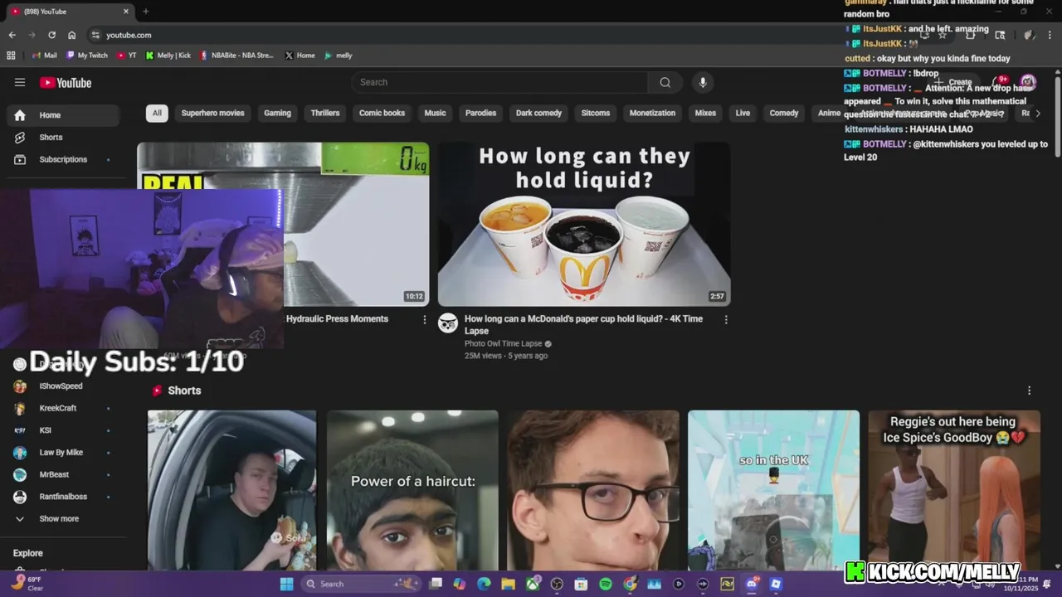Click the browser home button
The height and width of the screenshot is (597, 1062).
tap(72, 35)
